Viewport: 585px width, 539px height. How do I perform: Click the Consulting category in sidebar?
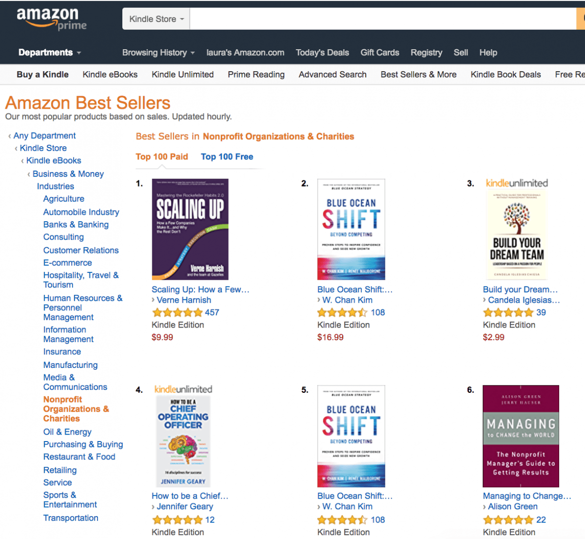(x=63, y=237)
